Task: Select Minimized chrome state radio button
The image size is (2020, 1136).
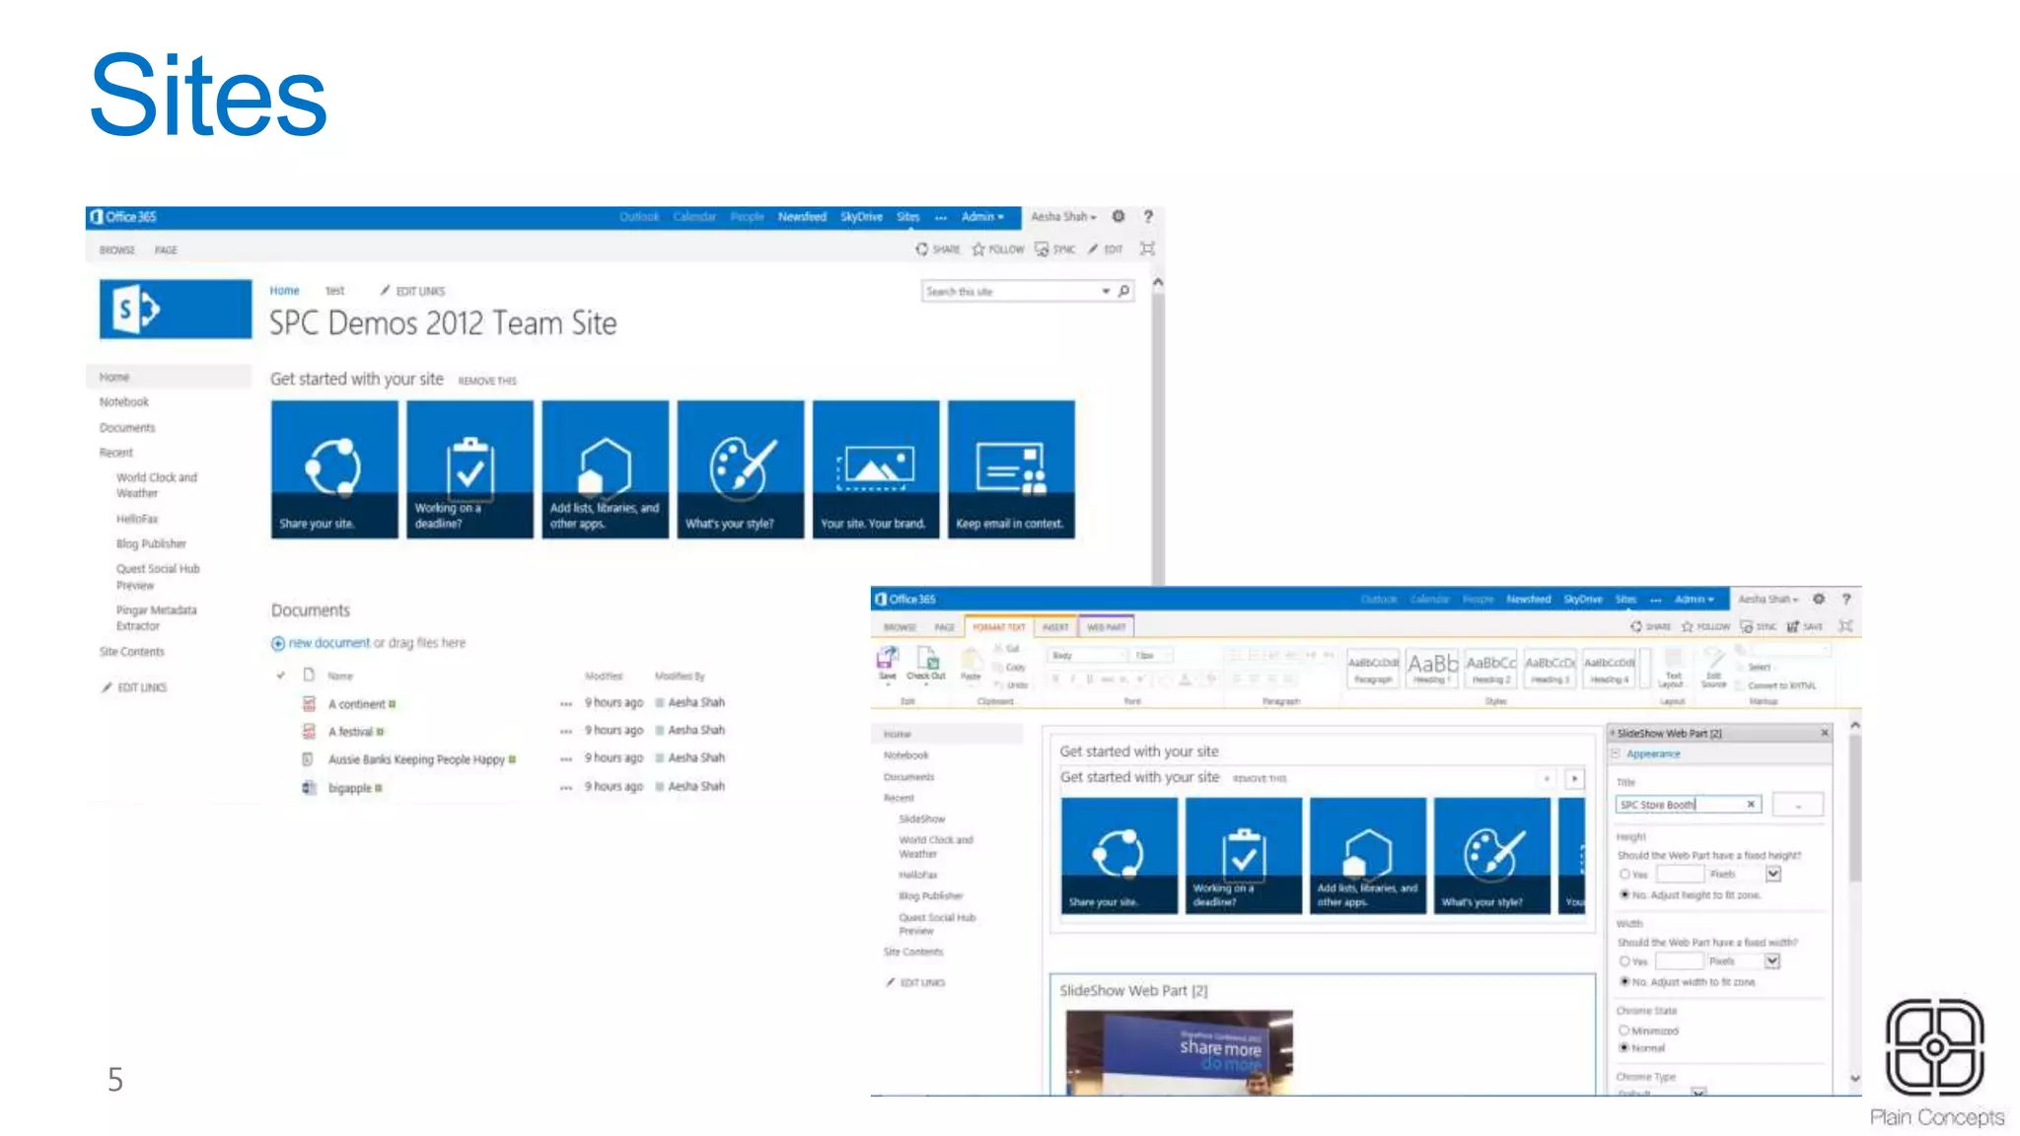Action: click(x=1624, y=1030)
